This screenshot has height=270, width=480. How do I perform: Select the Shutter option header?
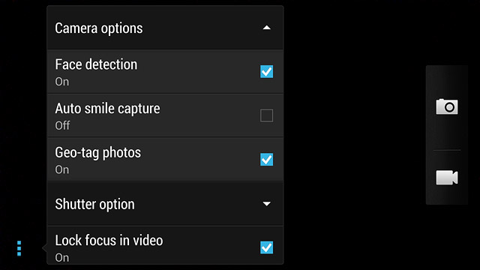pos(165,204)
